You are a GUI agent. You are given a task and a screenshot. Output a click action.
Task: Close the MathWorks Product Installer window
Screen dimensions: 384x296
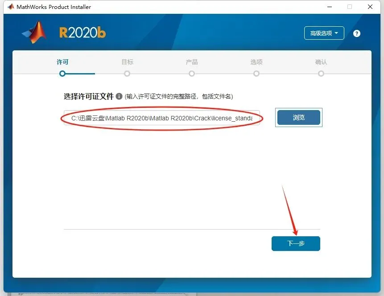click(370, 7)
